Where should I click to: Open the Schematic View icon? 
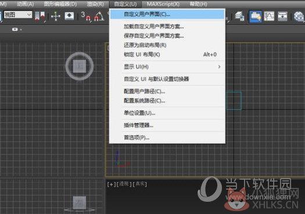click(282, 16)
